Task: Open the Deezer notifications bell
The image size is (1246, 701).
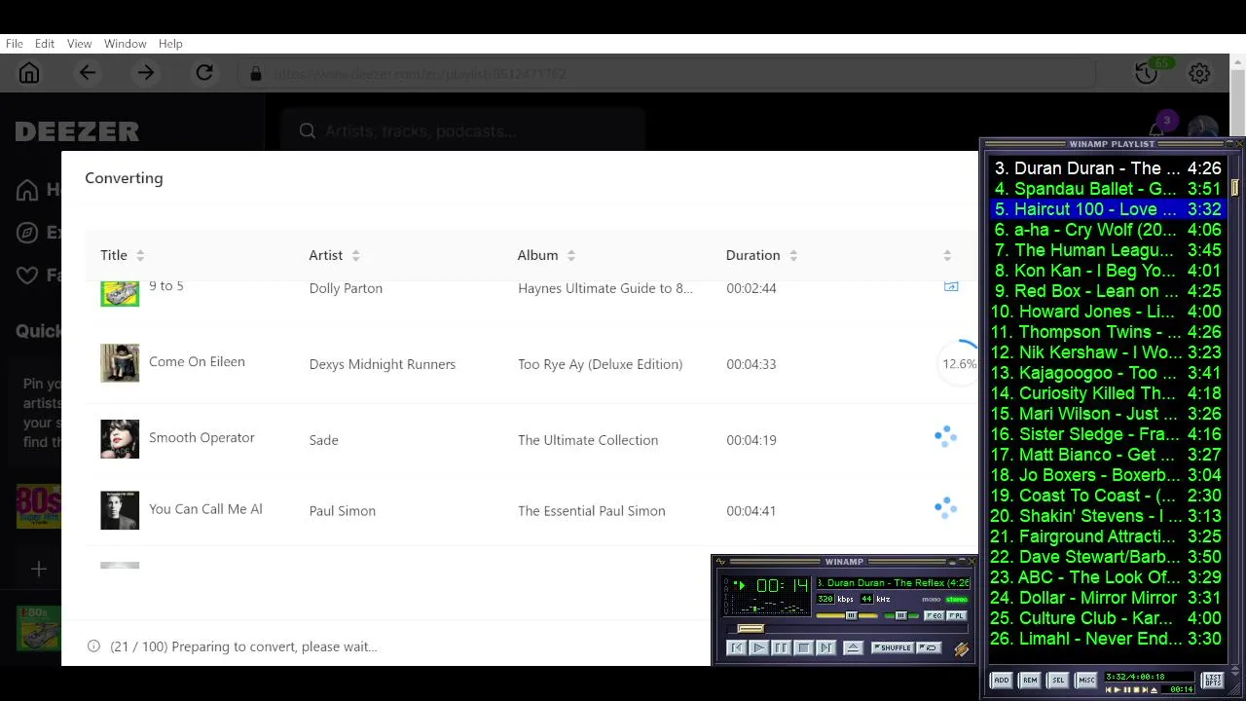Action: (1156, 130)
